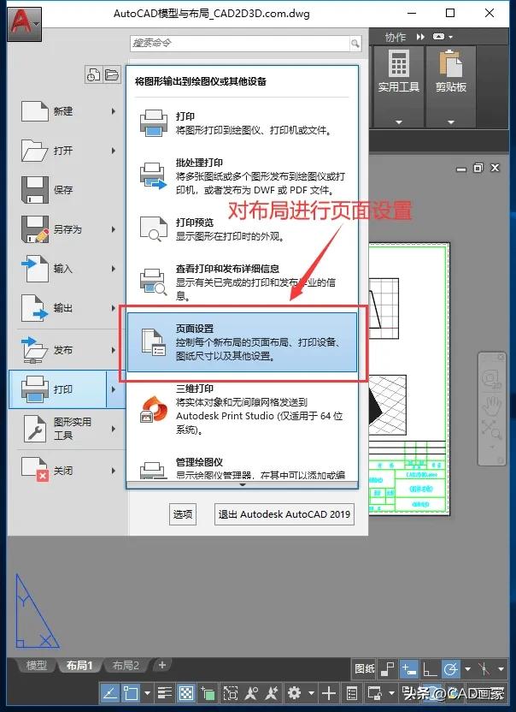Click the Export (输出) icon
Viewport: 516px width, 712px height.
point(35,308)
